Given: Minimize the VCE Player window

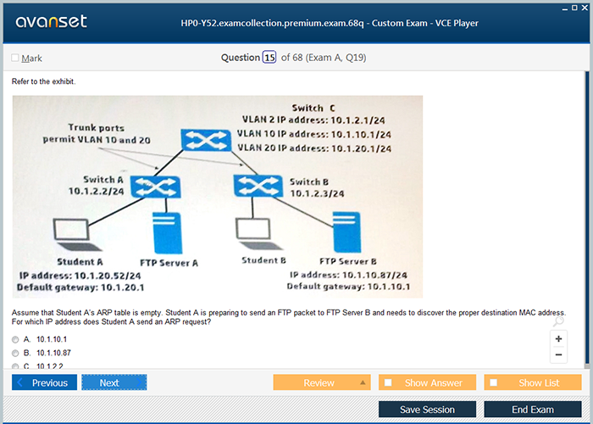Looking at the screenshot, I should [x=563, y=8].
